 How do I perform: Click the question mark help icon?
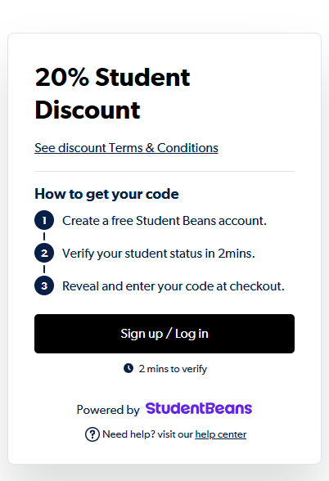[x=92, y=434]
